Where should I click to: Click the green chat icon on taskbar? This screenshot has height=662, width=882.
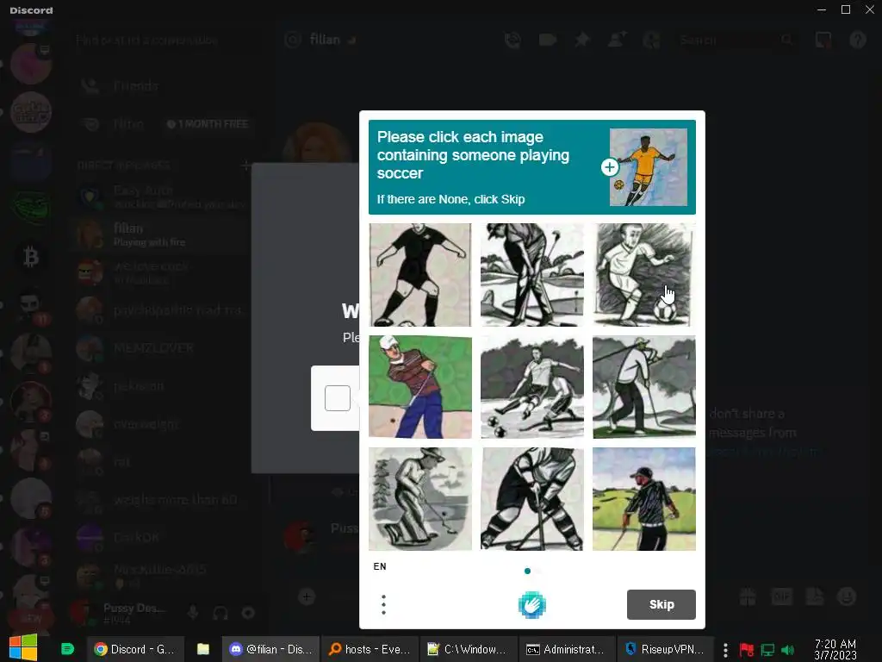(x=67, y=649)
